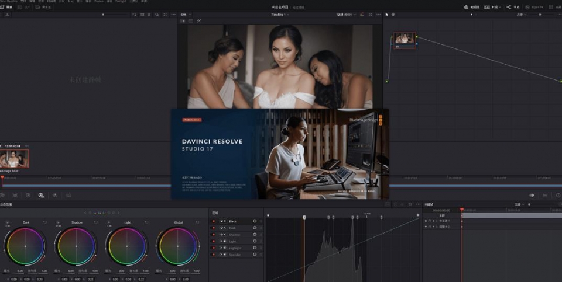This screenshot has width=562, height=282.
Task: Go to next HDR wheel bank arrow
Action: tap(119, 213)
